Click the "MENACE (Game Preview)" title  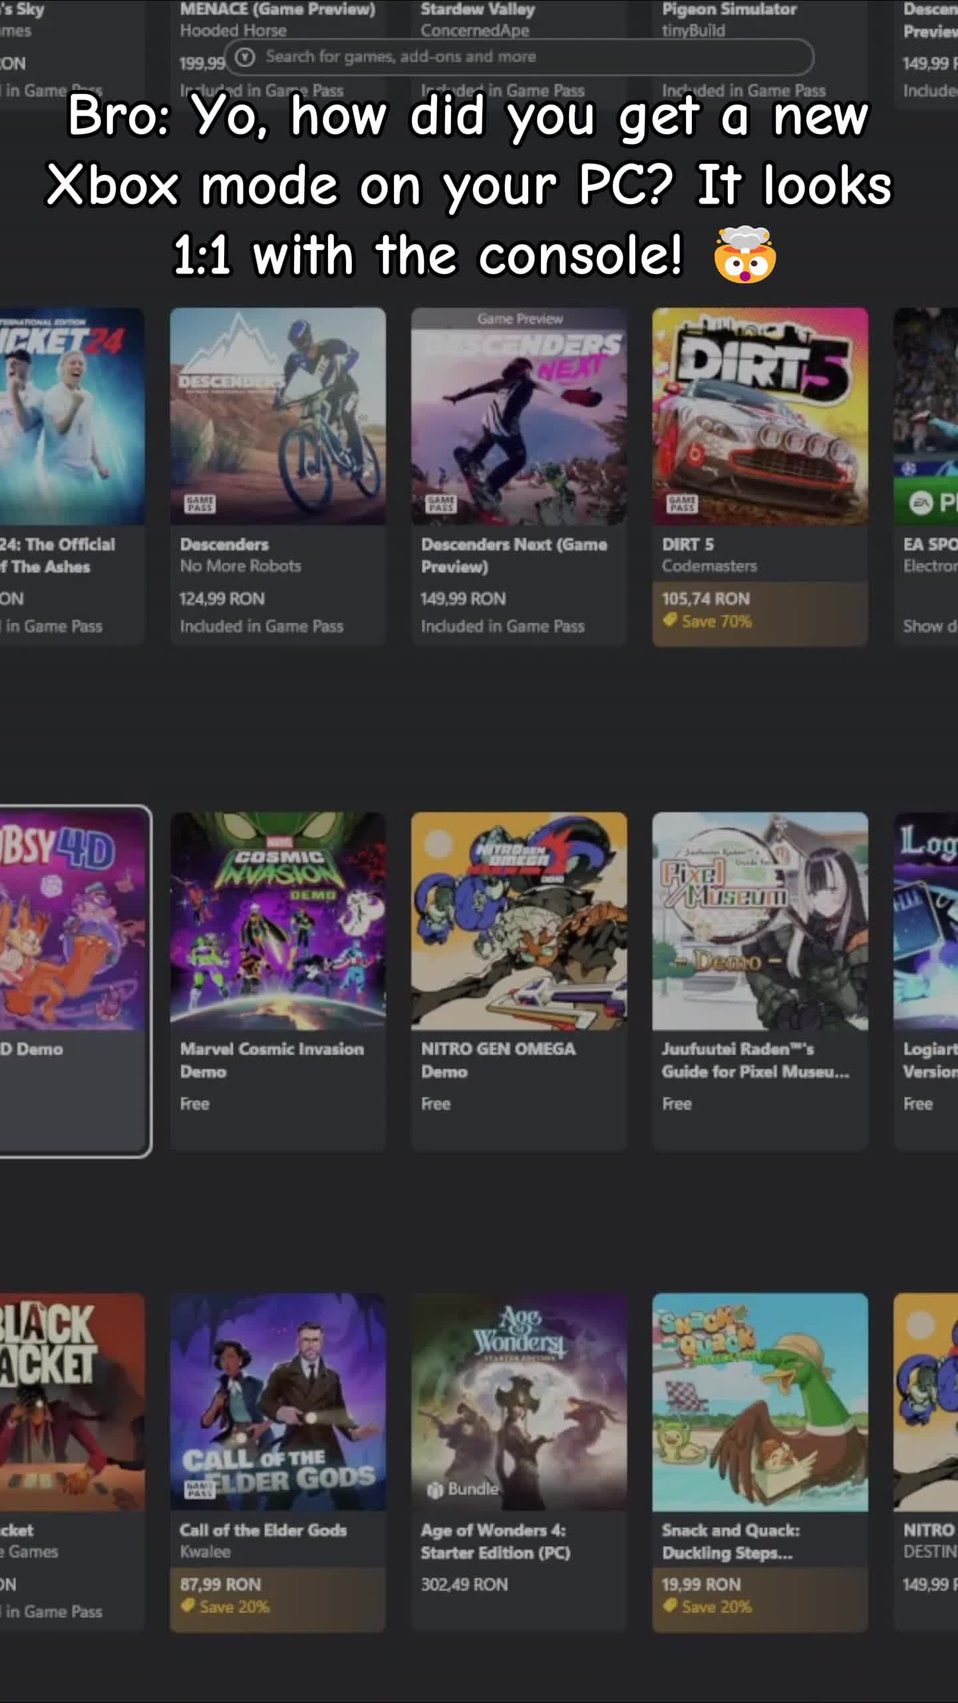tap(277, 9)
